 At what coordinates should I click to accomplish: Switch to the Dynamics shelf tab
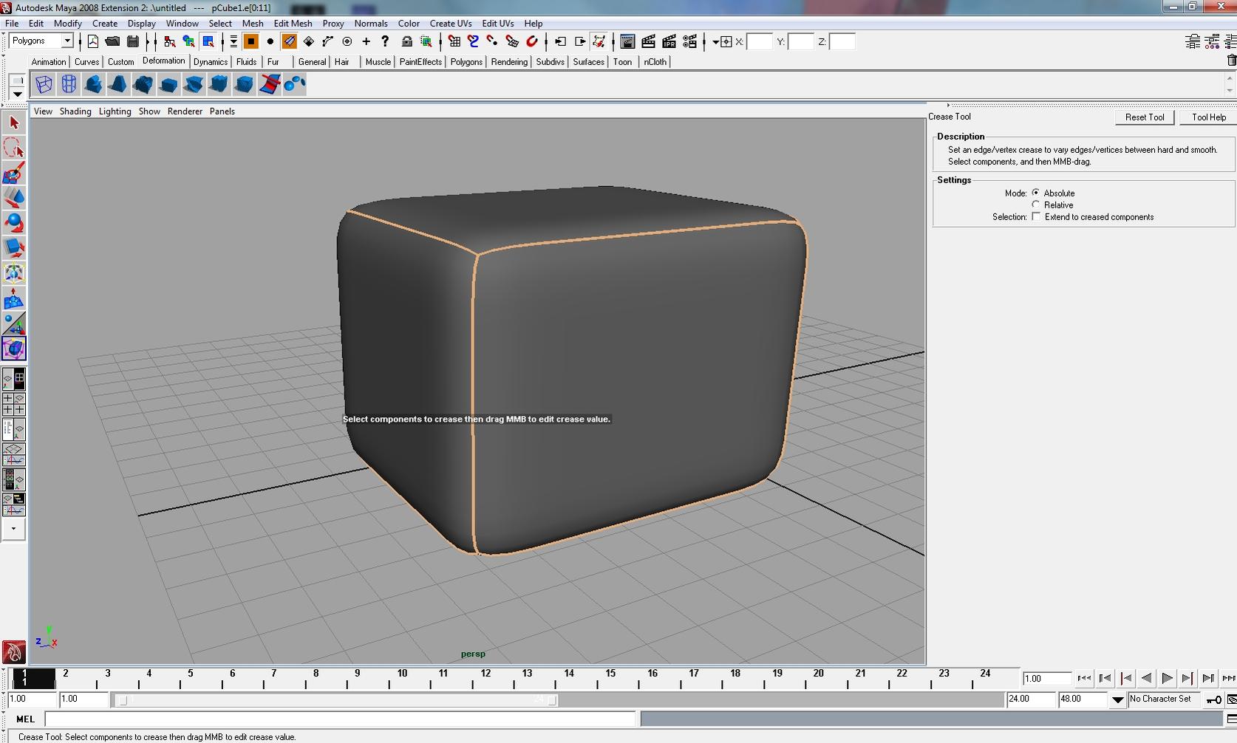[210, 62]
